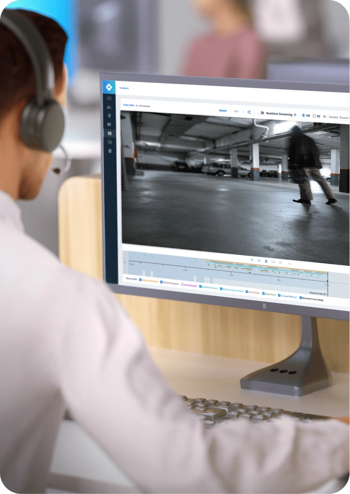Uncheck the Alerted Face checkbox
This screenshot has height=494, width=350.
[x=247, y=292]
